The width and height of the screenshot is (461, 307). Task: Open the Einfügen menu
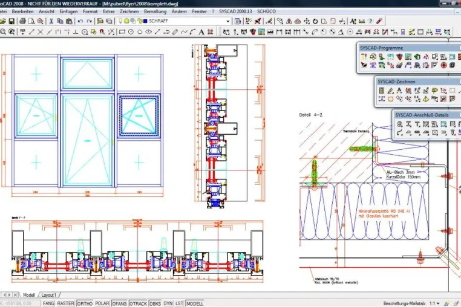[68, 11]
